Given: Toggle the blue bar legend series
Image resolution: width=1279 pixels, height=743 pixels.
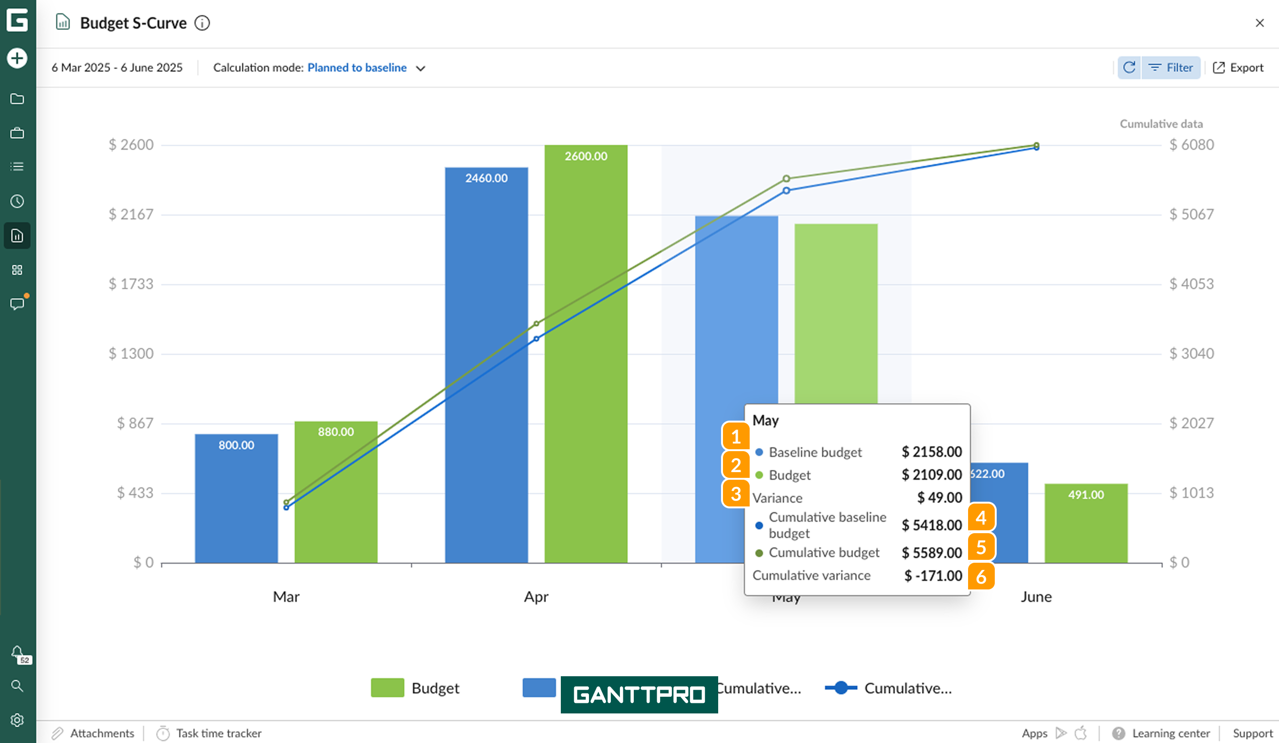Looking at the screenshot, I should click(x=539, y=688).
